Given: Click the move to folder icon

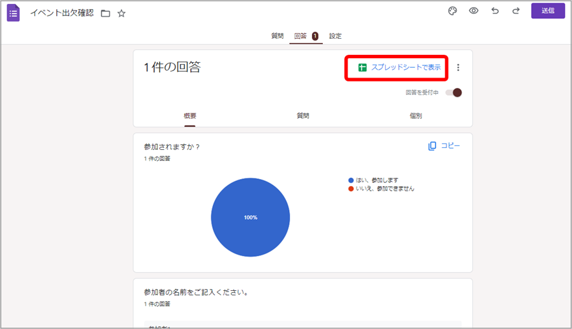Looking at the screenshot, I should pos(105,14).
